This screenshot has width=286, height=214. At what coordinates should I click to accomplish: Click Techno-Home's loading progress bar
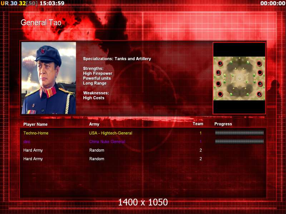(x=239, y=133)
